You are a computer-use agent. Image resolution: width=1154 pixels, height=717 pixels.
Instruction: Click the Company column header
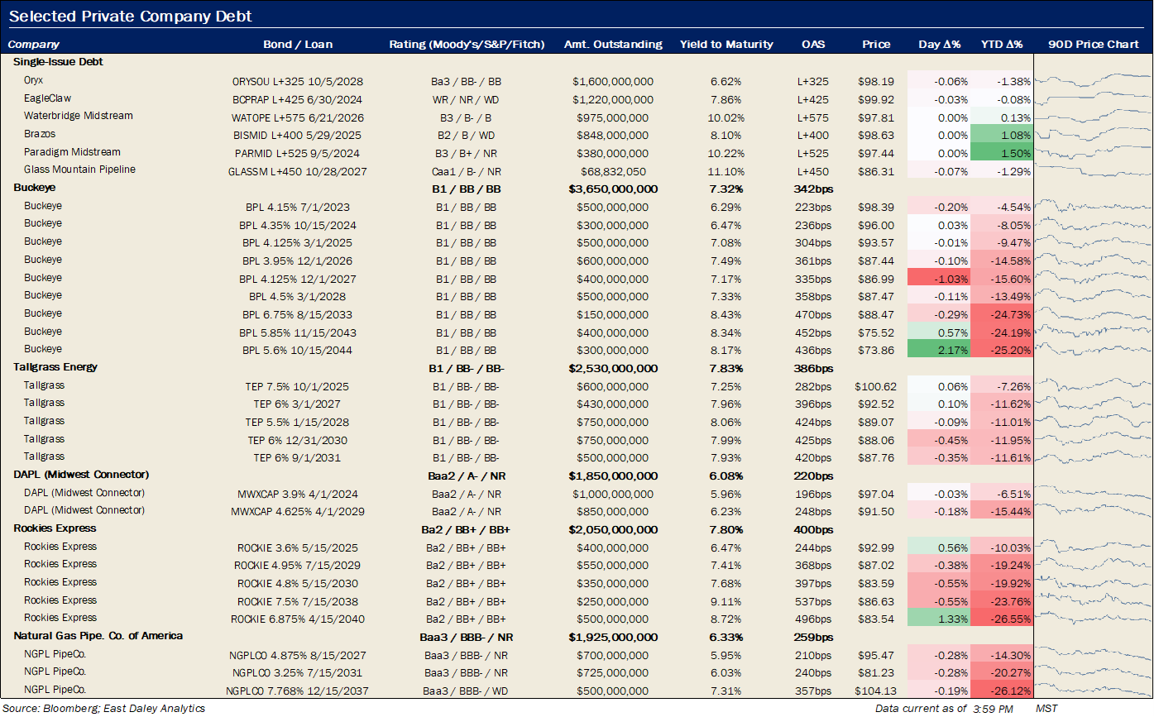(x=34, y=45)
